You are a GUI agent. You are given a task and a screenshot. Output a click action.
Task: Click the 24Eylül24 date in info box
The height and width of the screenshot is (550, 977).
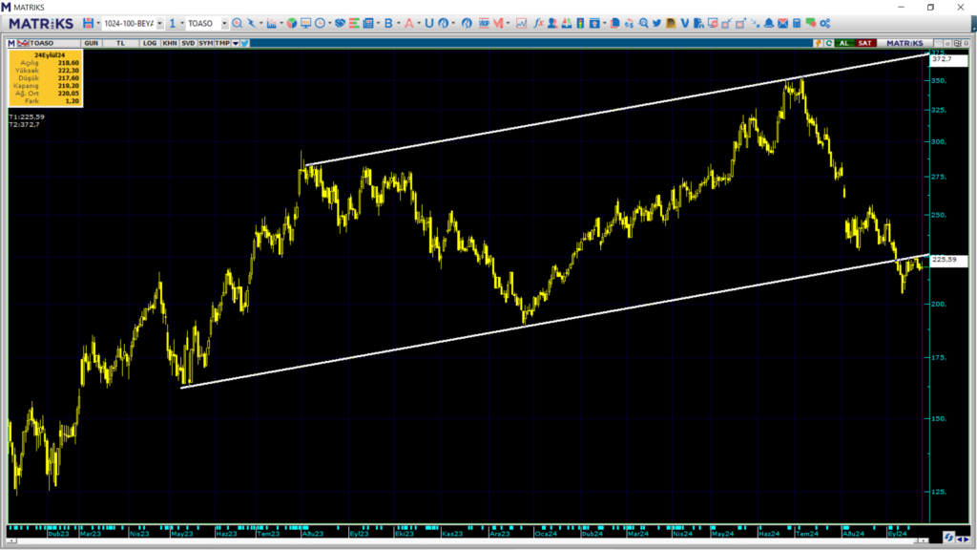pos(50,54)
